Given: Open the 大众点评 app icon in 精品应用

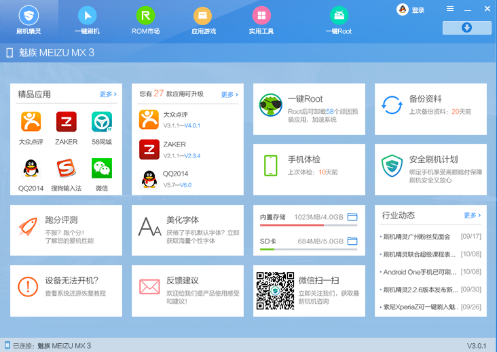Looking at the screenshot, I should click(x=31, y=121).
